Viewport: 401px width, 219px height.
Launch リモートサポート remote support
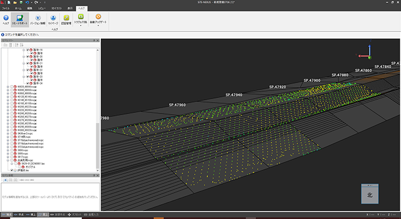point(19,19)
